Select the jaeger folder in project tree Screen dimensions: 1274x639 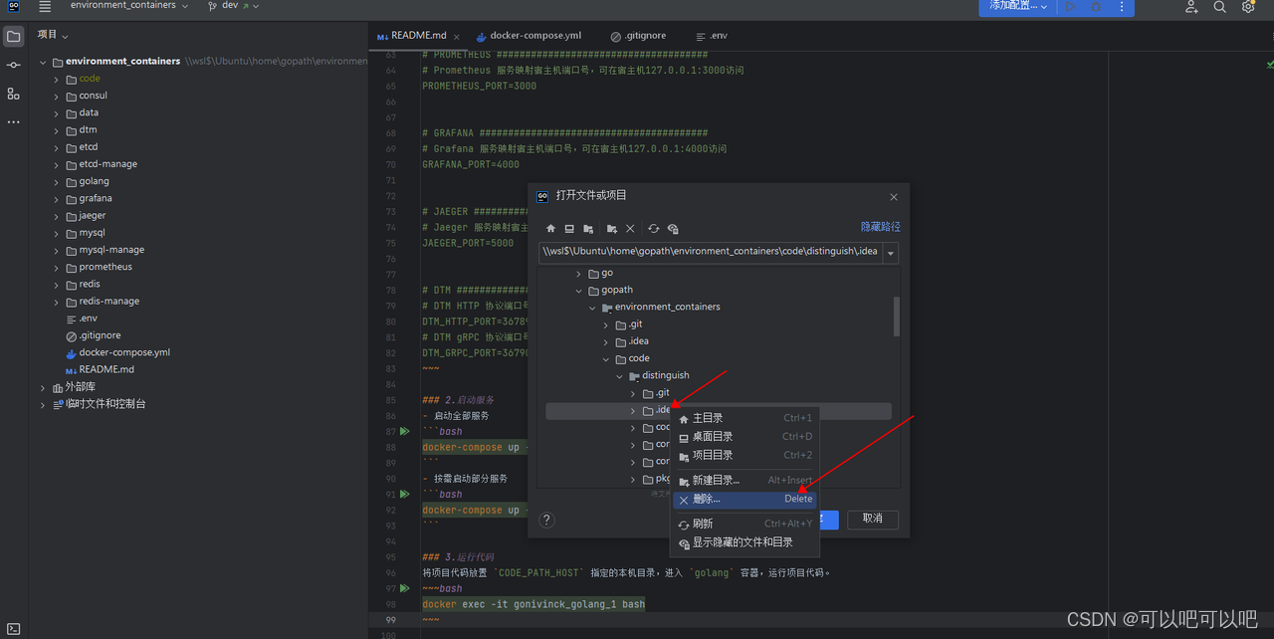point(93,215)
